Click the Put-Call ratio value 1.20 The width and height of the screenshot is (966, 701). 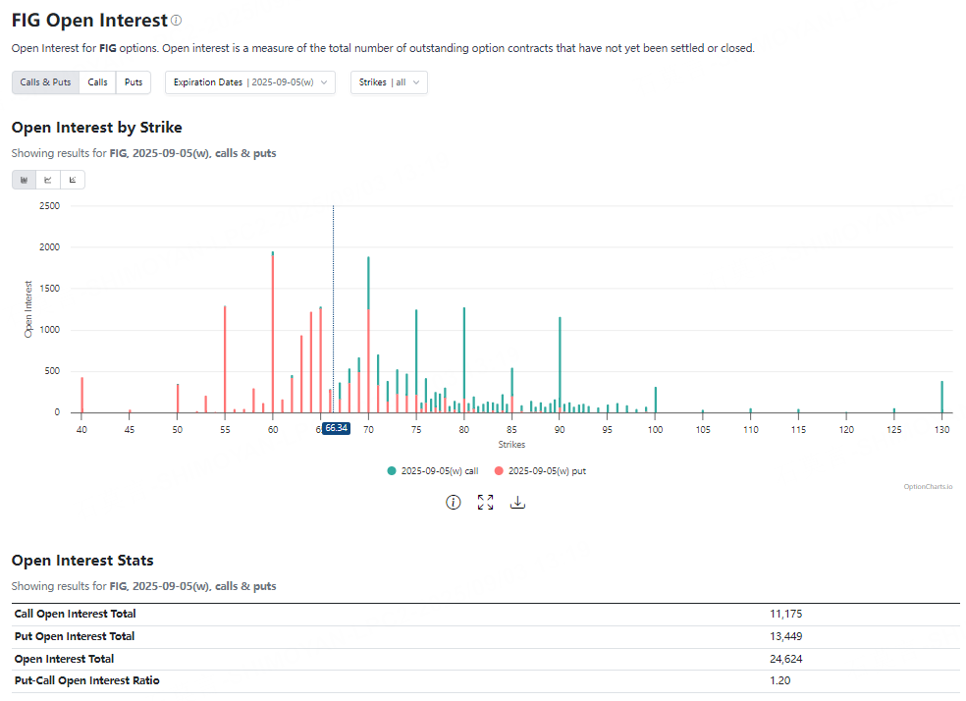pyautogui.click(x=779, y=680)
